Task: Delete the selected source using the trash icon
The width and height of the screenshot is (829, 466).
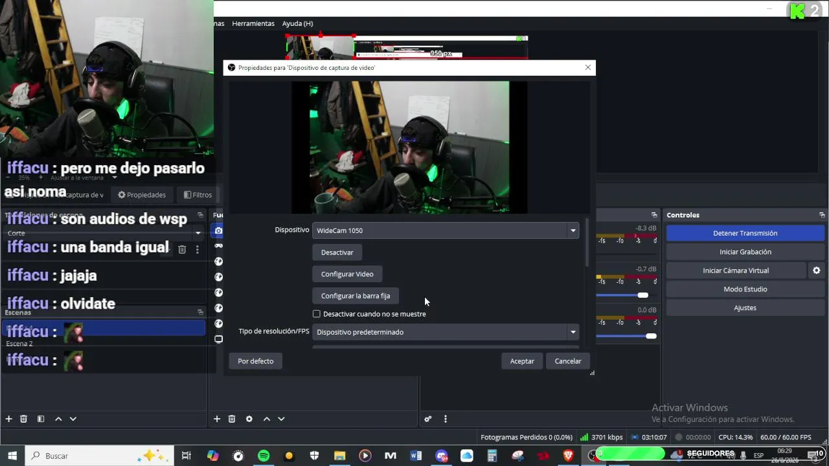Action: (232, 419)
